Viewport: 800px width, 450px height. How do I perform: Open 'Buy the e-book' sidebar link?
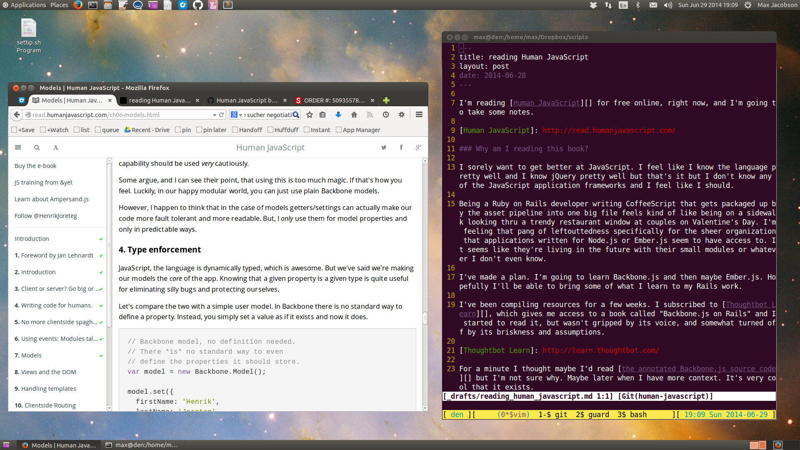point(35,166)
